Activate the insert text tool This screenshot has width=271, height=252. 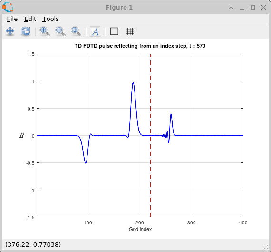point(95,31)
